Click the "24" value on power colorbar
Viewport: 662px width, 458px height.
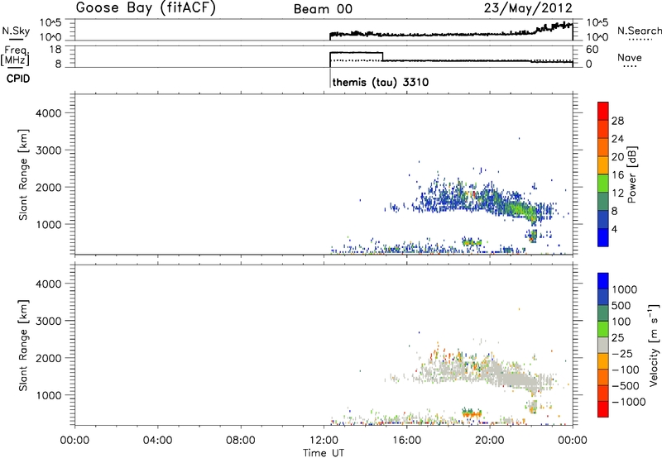point(617,139)
